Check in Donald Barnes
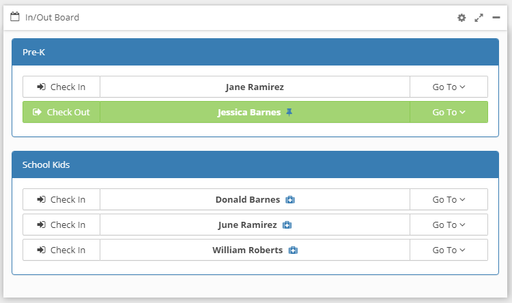The image size is (512, 303). (x=61, y=199)
